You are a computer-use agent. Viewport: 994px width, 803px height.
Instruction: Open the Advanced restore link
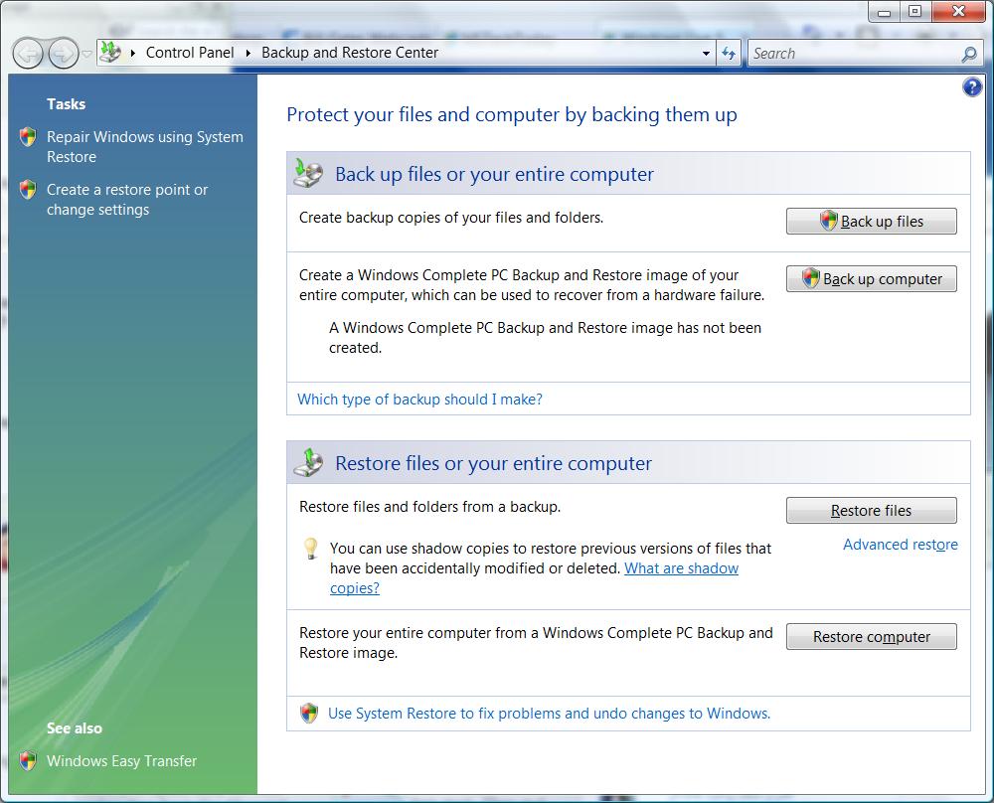point(901,545)
